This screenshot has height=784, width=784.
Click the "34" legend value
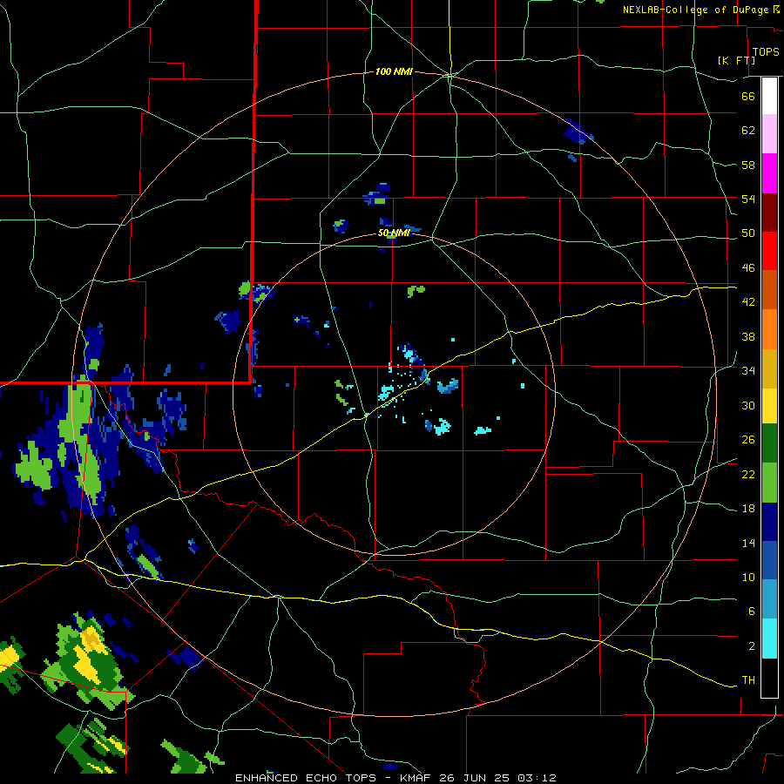[x=748, y=371]
